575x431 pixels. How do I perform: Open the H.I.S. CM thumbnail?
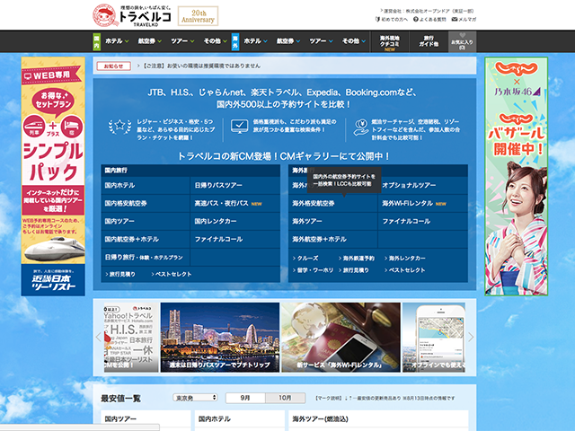[131, 338]
